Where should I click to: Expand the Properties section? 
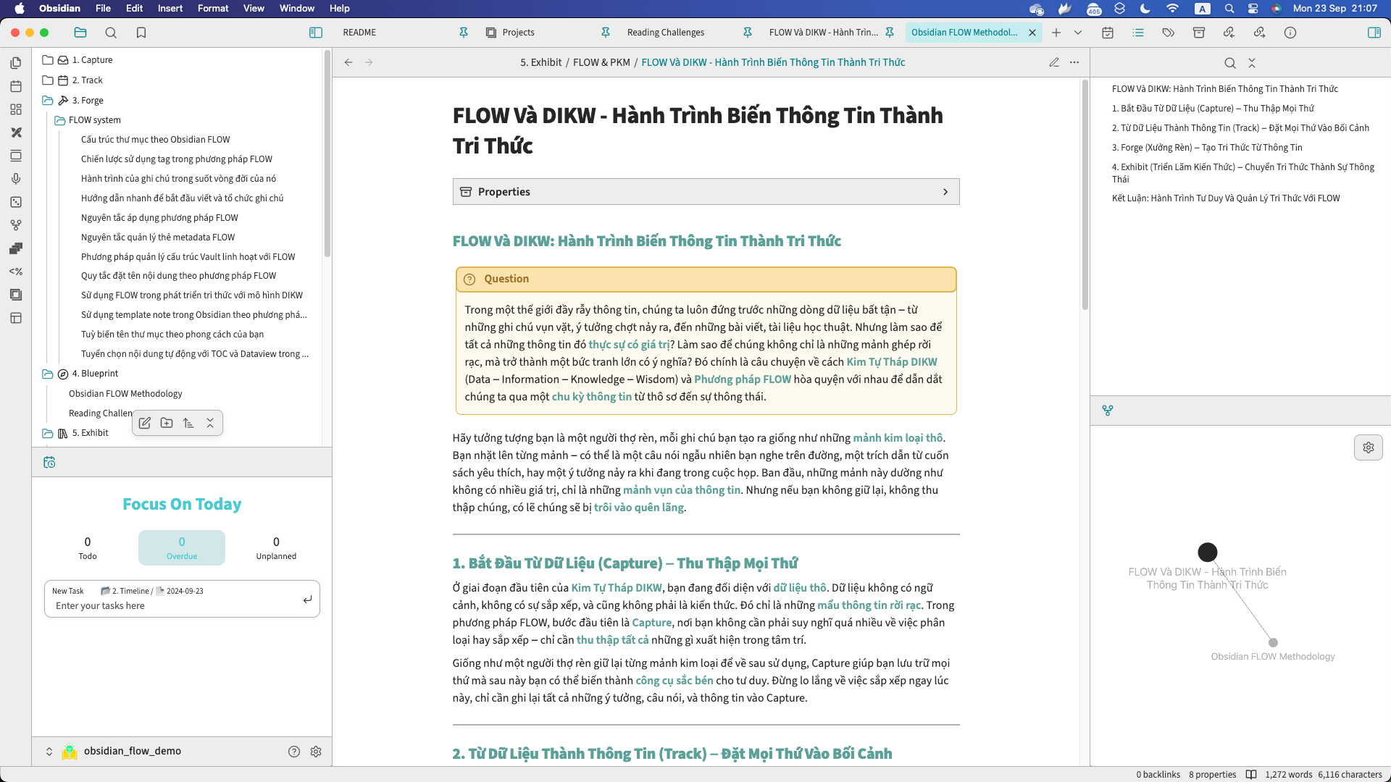946,191
